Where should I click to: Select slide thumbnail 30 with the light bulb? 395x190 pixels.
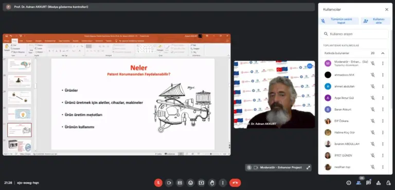tap(20, 114)
